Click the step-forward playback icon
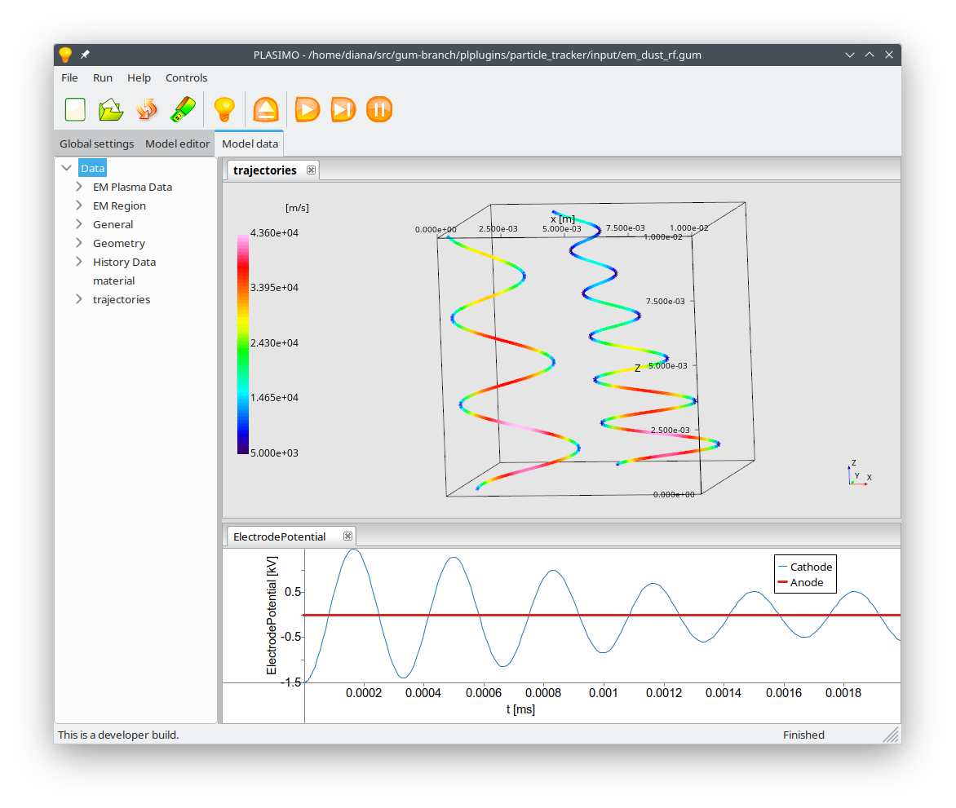 tap(343, 109)
